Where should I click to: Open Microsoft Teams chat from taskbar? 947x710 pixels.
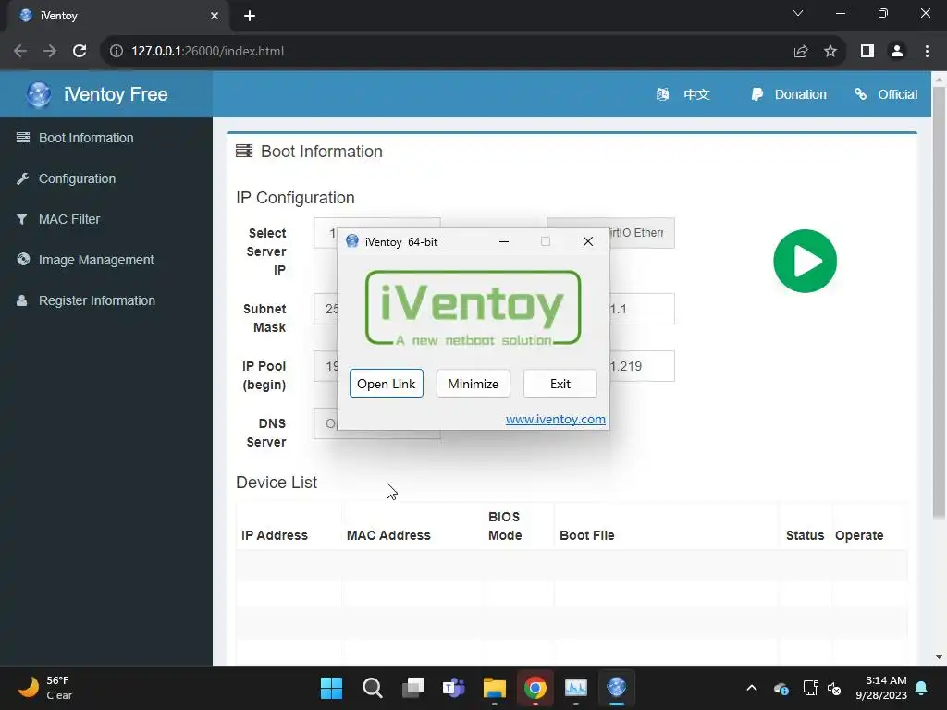click(x=453, y=688)
